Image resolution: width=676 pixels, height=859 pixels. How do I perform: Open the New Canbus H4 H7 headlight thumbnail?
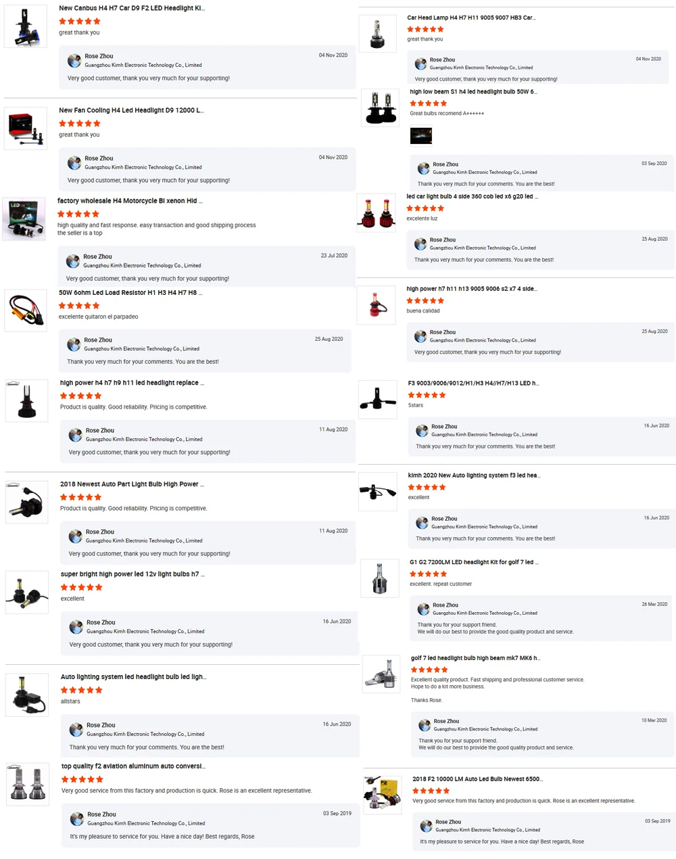pyautogui.click(x=26, y=26)
